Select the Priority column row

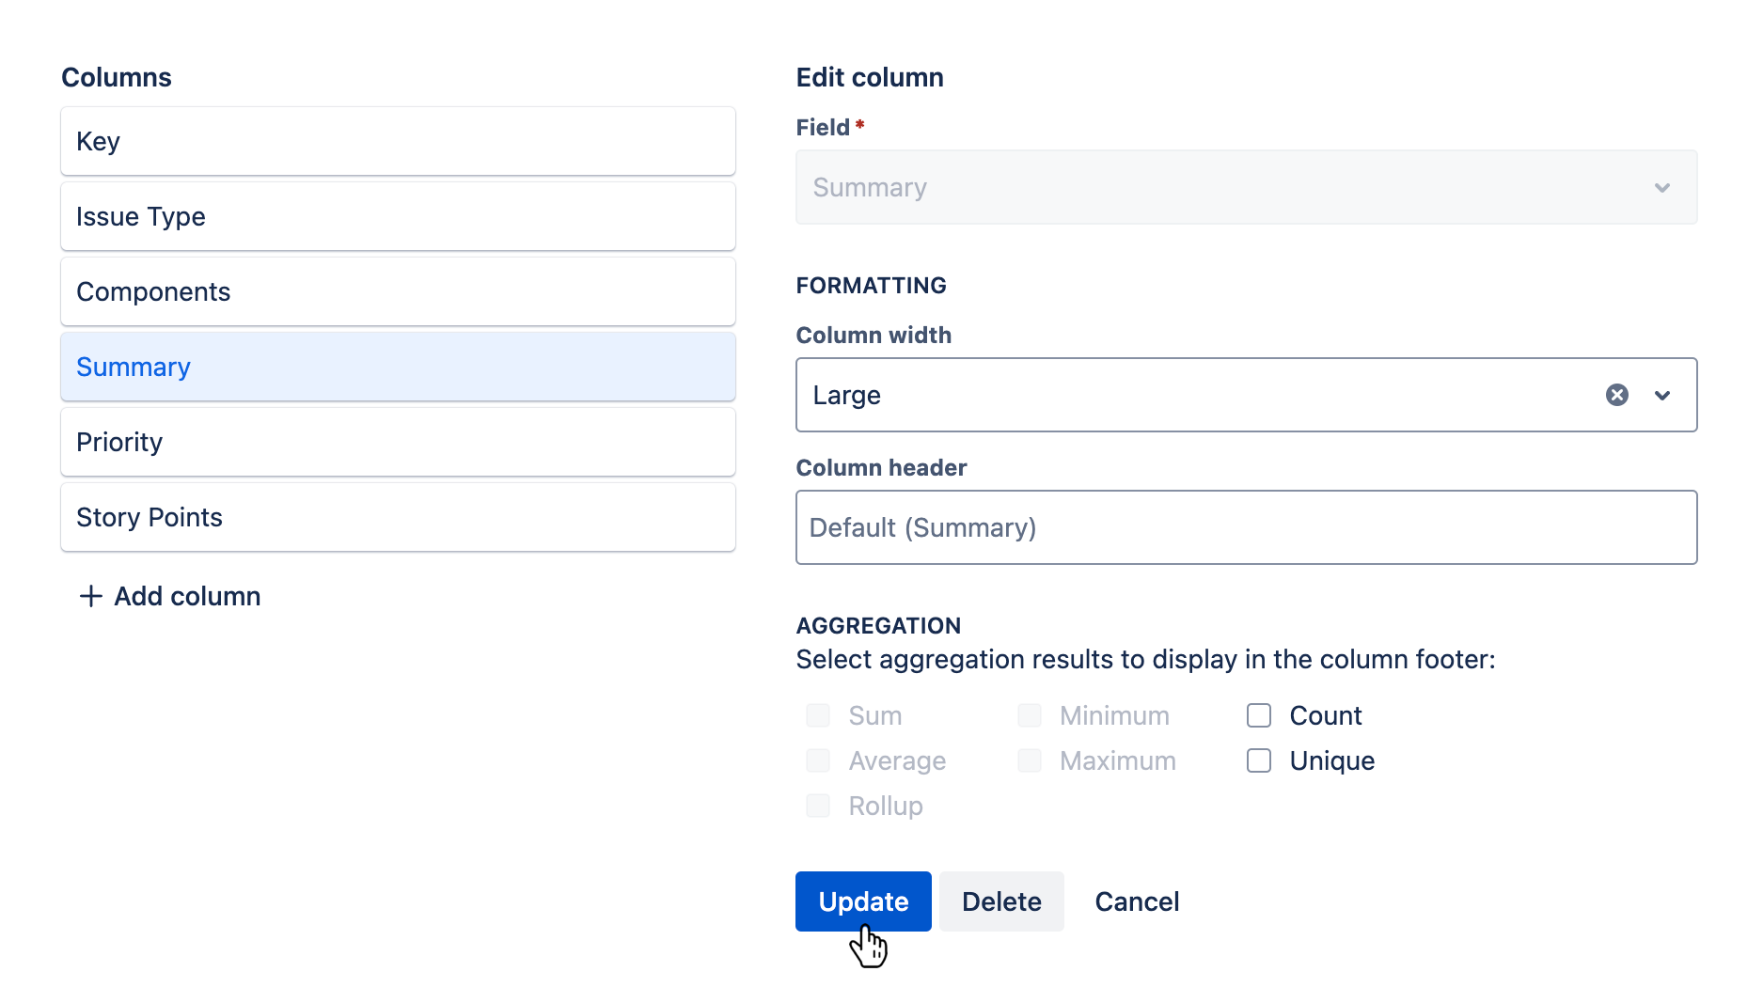[x=398, y=442]
